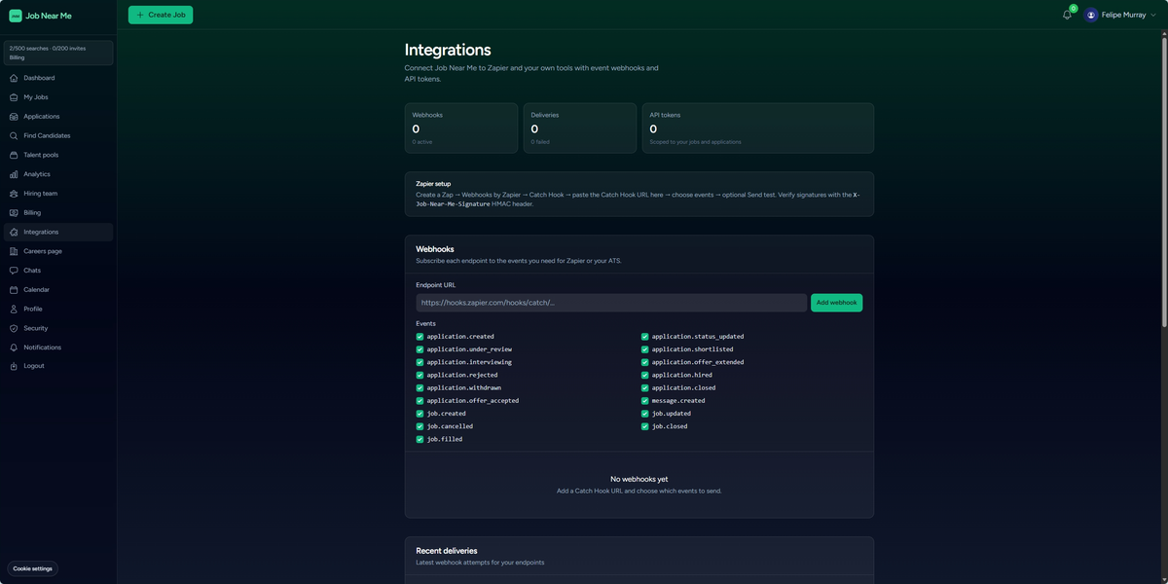Focus the Endpoint URL input field
1168x584 pixels.
pyautogui.click(x=611, y=303)
